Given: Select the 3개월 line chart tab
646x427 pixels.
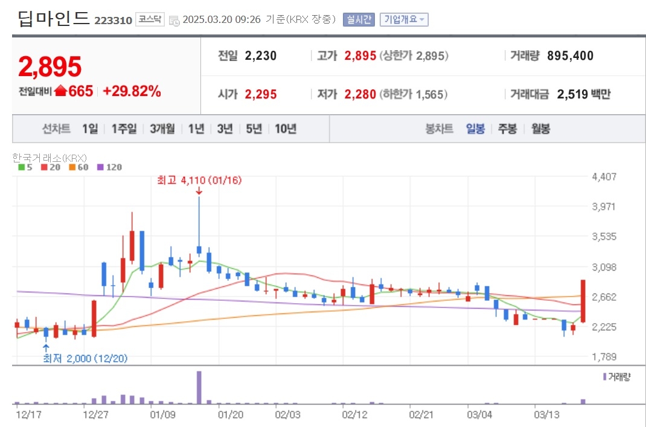Looking at the screenshot, I should pyautogui.click(x=162, y=129).
